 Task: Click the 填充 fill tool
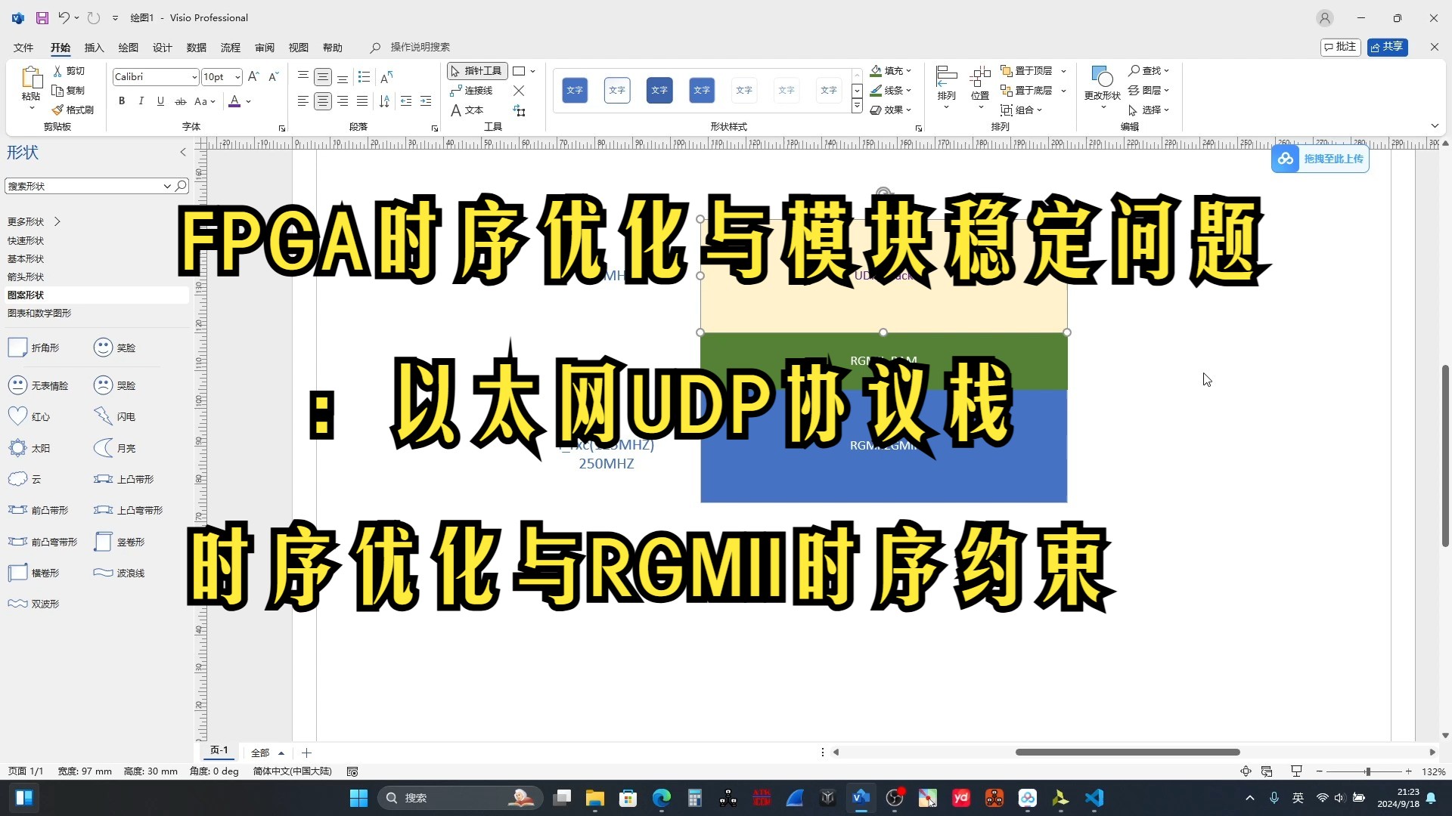(889, 70)
